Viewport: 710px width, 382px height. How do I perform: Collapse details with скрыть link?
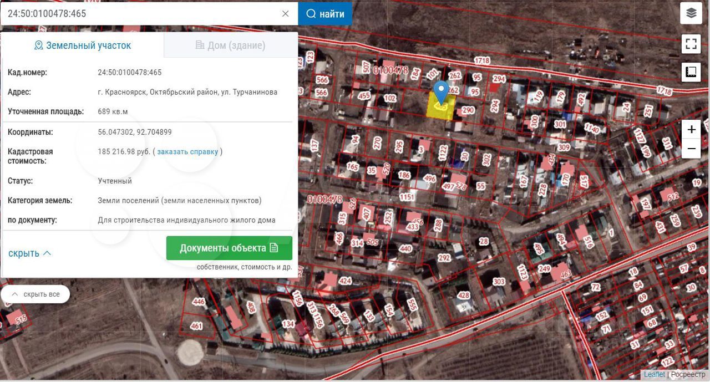click(29, 253)
